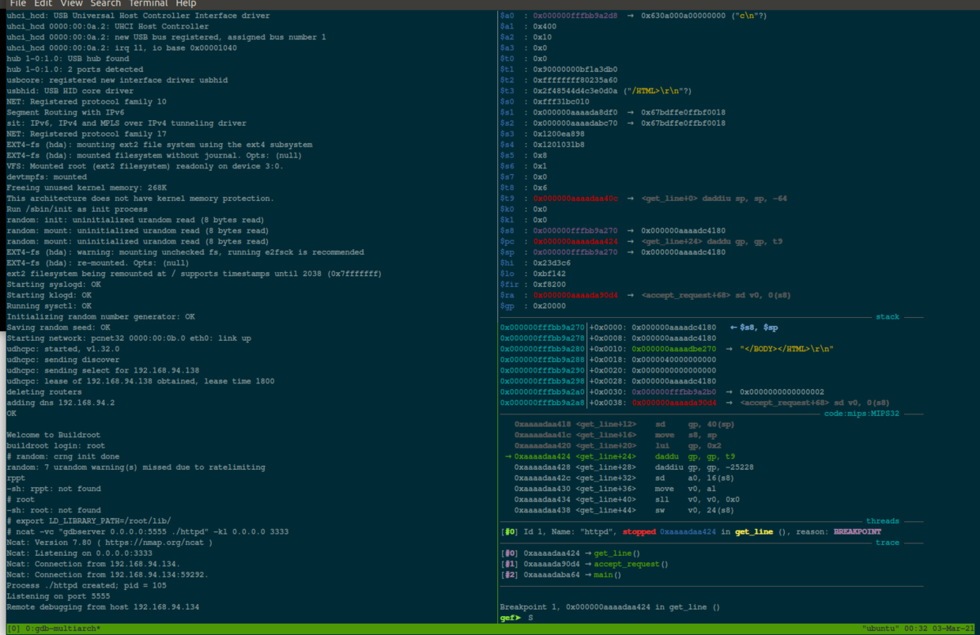Click the "adding dns 192.168.94.2" line

(61, 403)
